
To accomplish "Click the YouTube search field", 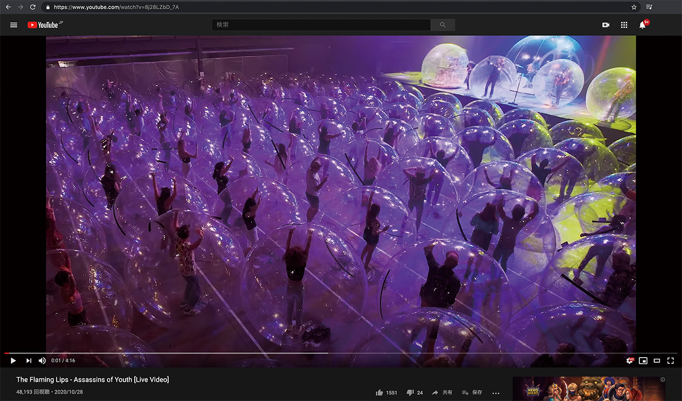I will point(321,25).
